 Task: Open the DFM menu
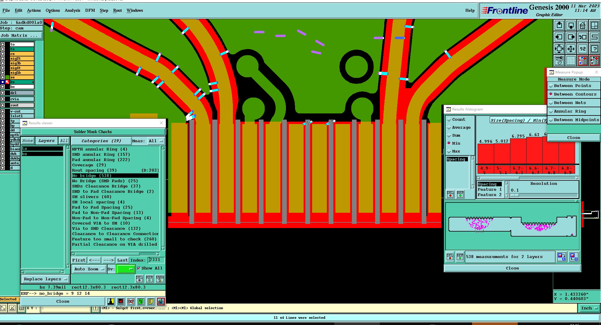point(90,10)
